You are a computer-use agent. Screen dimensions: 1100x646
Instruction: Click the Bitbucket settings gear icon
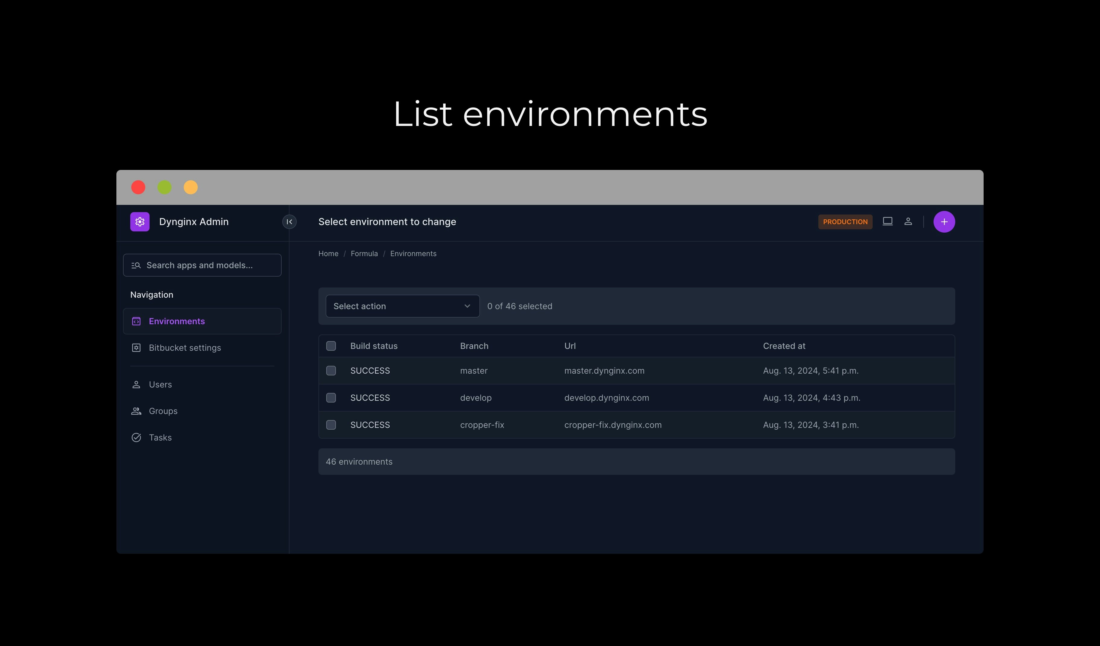(136, 348)
